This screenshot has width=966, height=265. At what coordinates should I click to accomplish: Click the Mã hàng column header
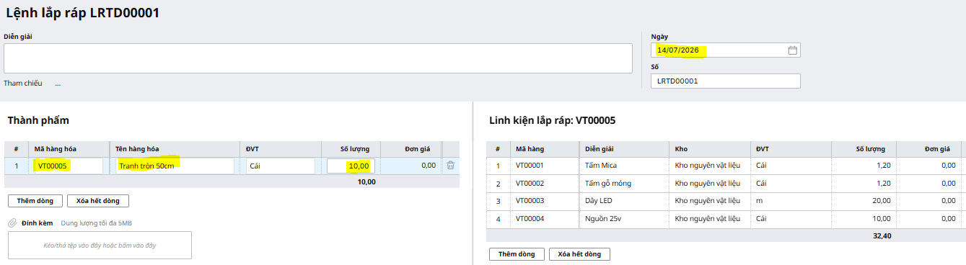544,148
